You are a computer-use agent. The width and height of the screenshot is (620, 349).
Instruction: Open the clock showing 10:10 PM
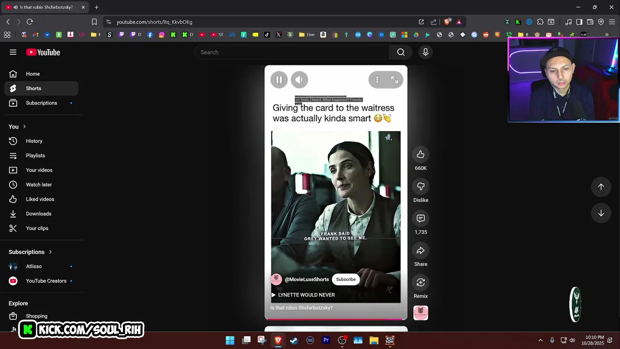(594, 340)
